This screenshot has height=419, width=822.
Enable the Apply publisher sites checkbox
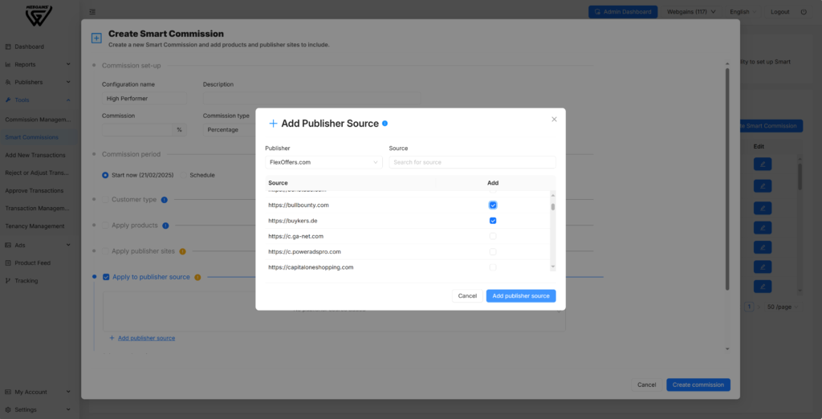[106, 251]
